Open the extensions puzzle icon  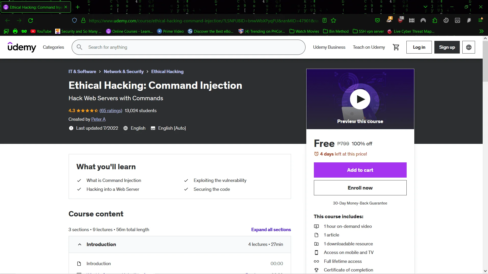435,21
